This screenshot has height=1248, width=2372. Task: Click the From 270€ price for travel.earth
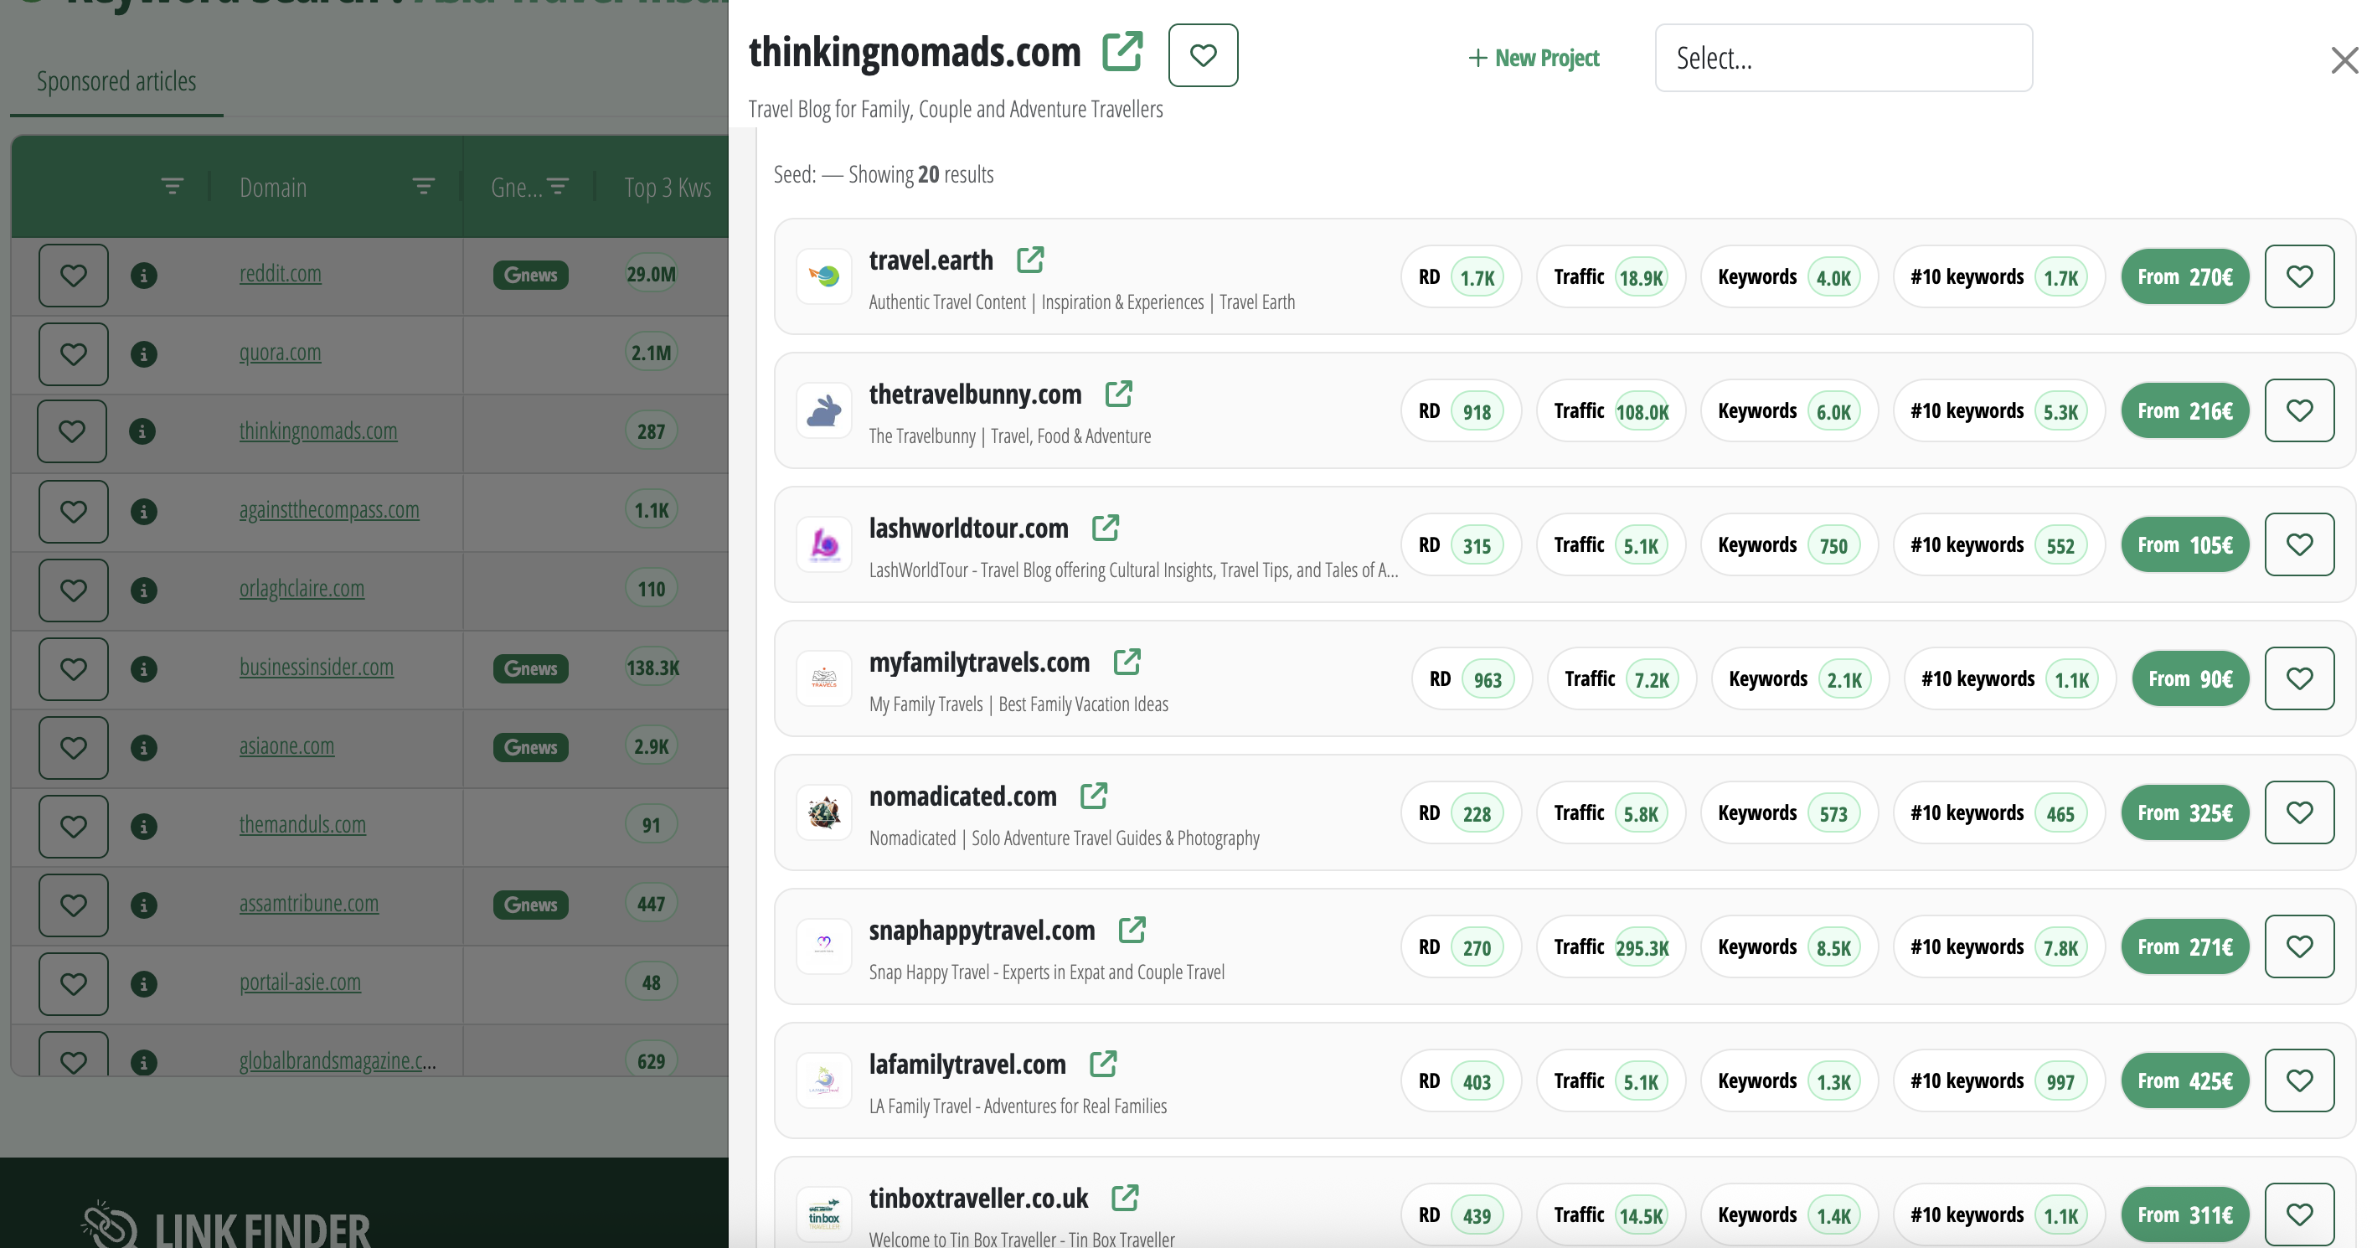pyautogui.click(x=2185, y=276)
